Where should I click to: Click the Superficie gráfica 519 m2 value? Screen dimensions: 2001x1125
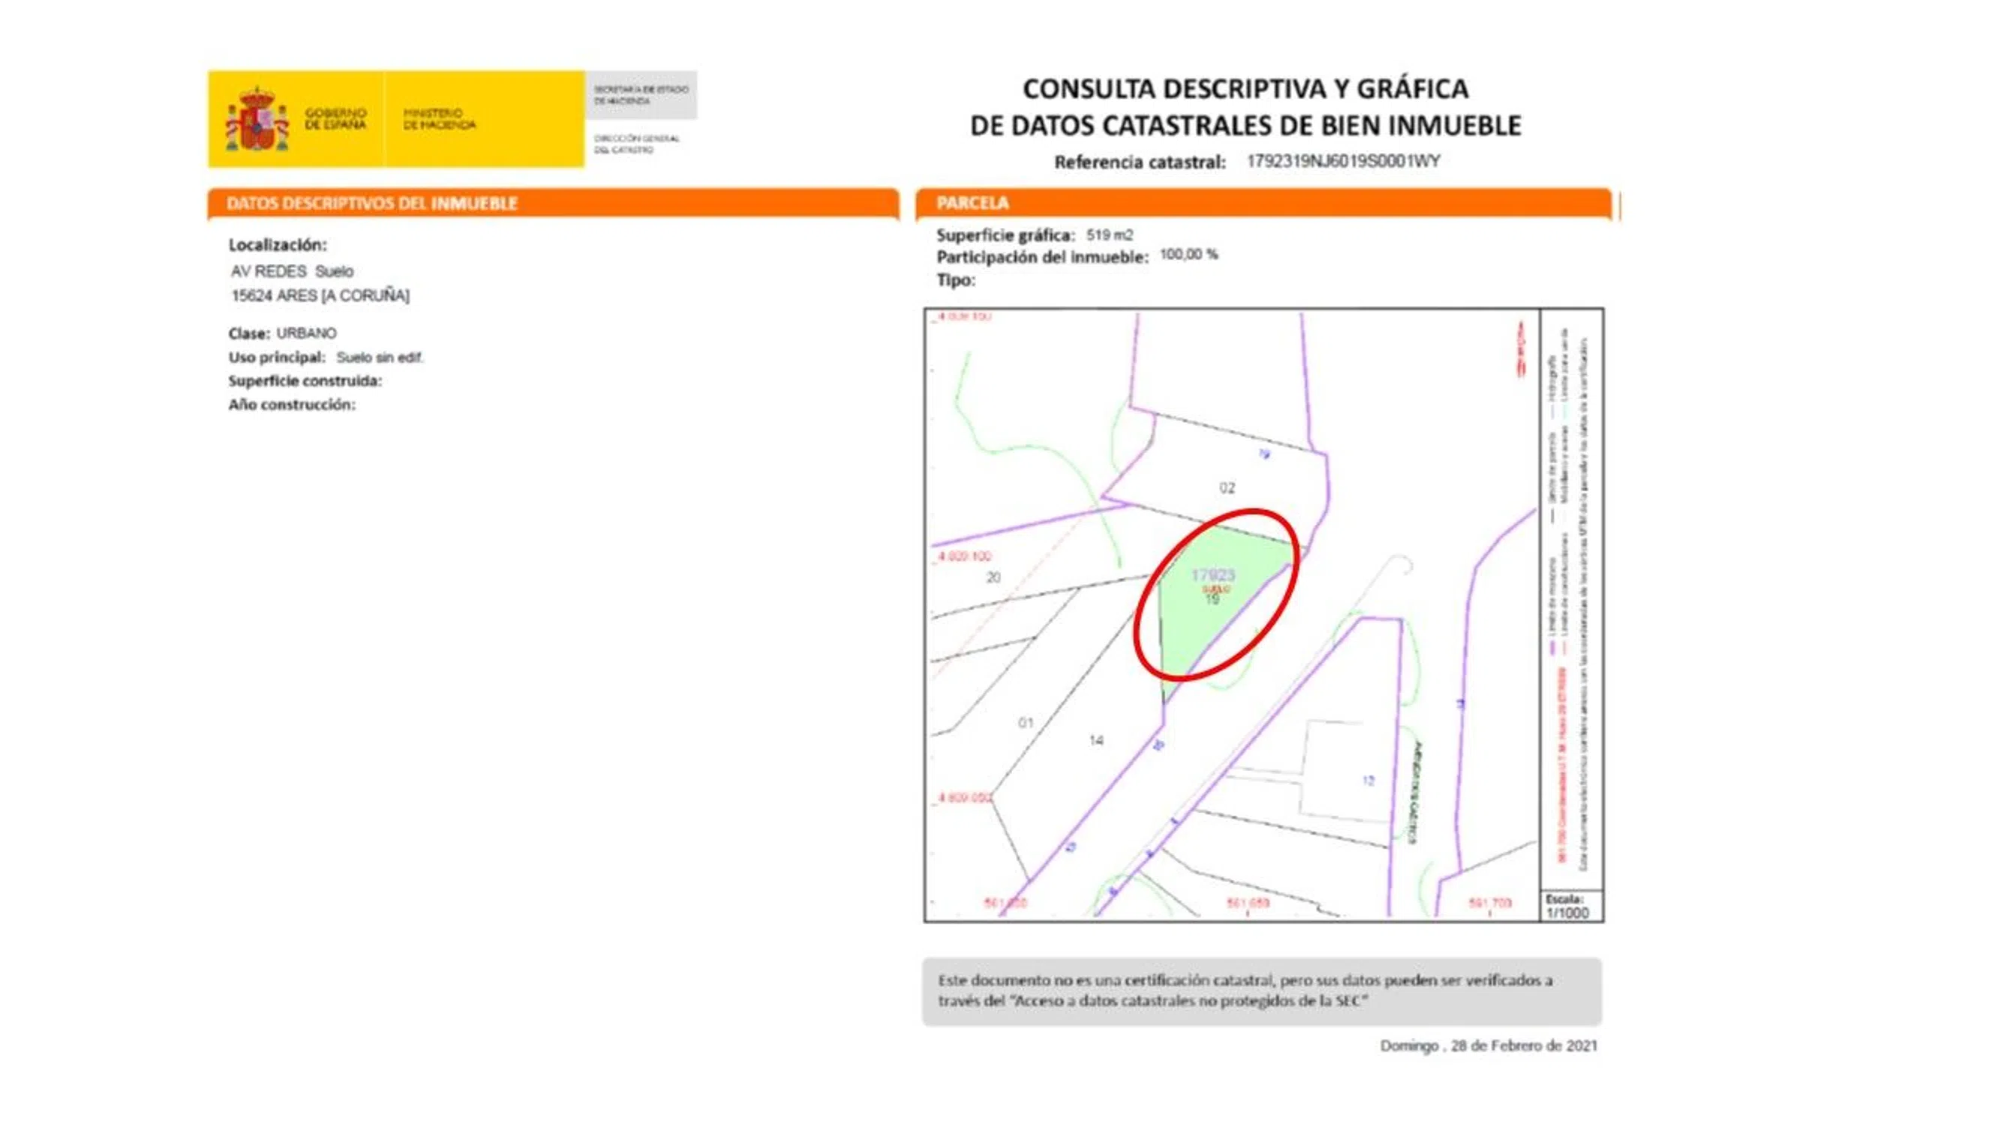point(1109,235)
